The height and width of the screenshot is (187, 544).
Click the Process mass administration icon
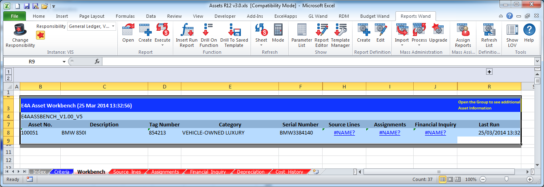[419, 29]
